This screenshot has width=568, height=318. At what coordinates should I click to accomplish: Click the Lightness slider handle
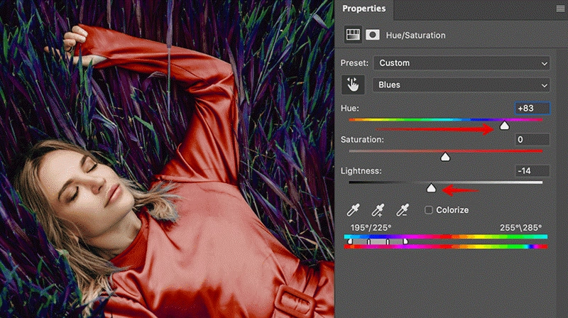(431, 188)
